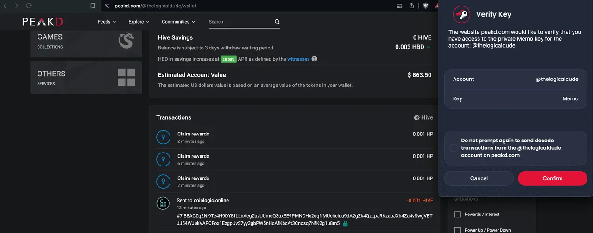Check the Rewards / Interest filter box
The height and width of the screenshot is (233, 593).
(x=457, y=215)
